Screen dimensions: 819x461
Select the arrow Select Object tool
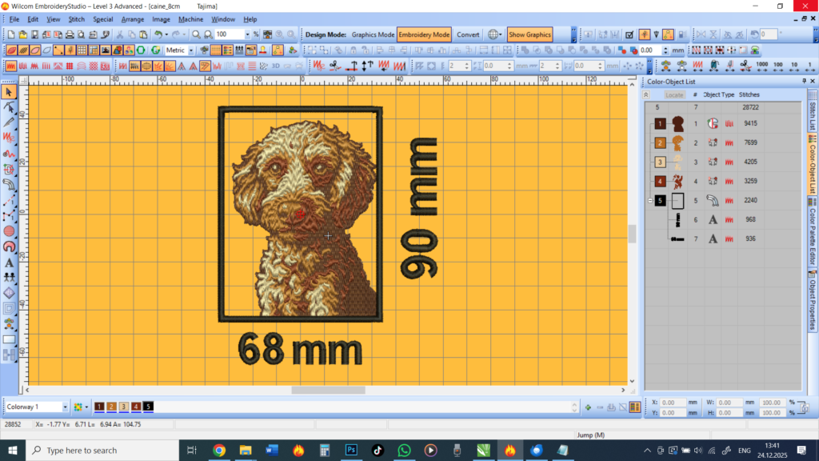click(9, 92)
